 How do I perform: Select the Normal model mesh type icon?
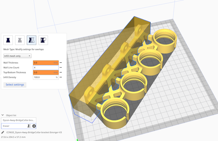click(x=8, y=40)
